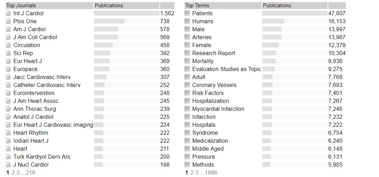The height and width of the screenshot is (177, 379).
Task: Click the M term icon beside Patients
Action: (x=188, y=14)
